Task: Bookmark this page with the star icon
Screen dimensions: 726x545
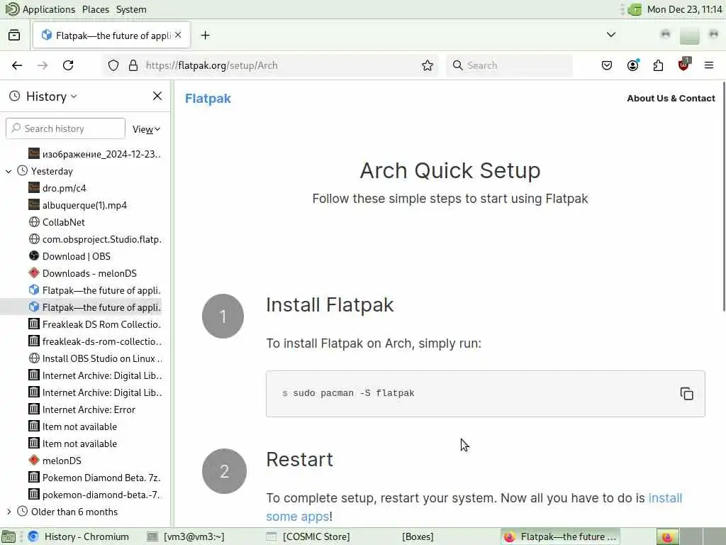Action: point(428,65)
